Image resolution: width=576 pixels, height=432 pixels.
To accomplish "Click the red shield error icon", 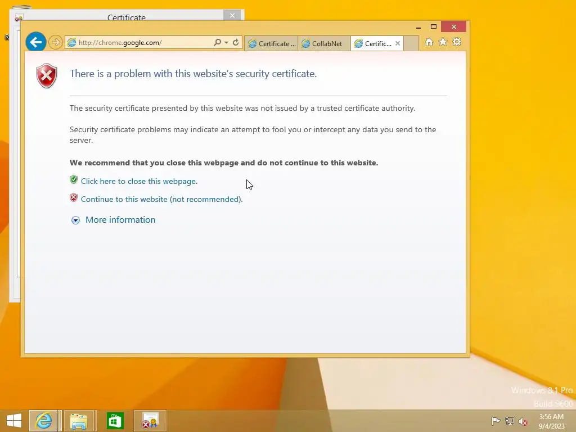I will pyautogui.click(x=47, y=76).
